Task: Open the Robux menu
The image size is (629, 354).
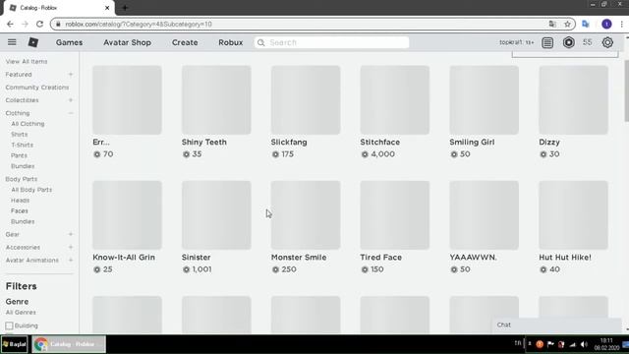Action: click(x=231, y=42)
